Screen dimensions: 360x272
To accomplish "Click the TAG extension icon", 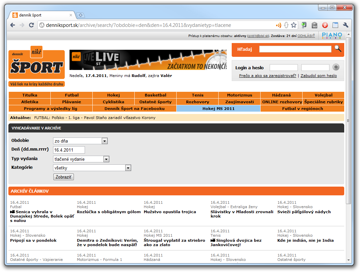I will 314,25.
